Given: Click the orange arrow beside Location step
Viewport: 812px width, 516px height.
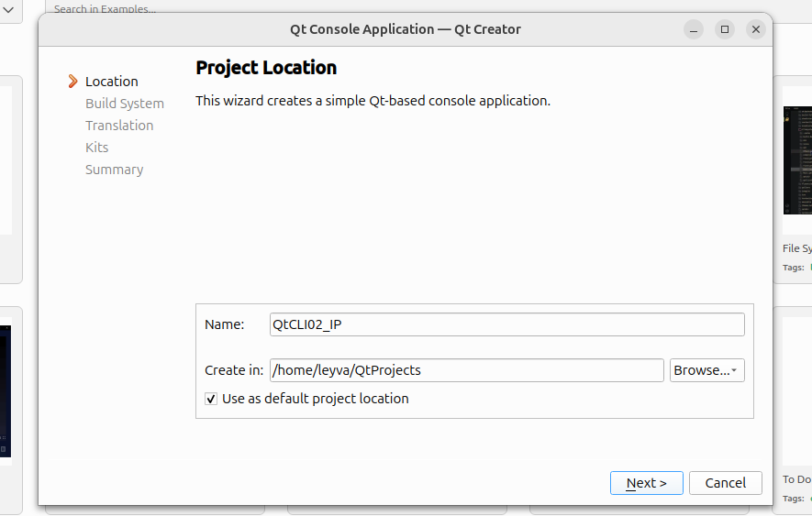Looking at the screenshot, I should 72,82.
